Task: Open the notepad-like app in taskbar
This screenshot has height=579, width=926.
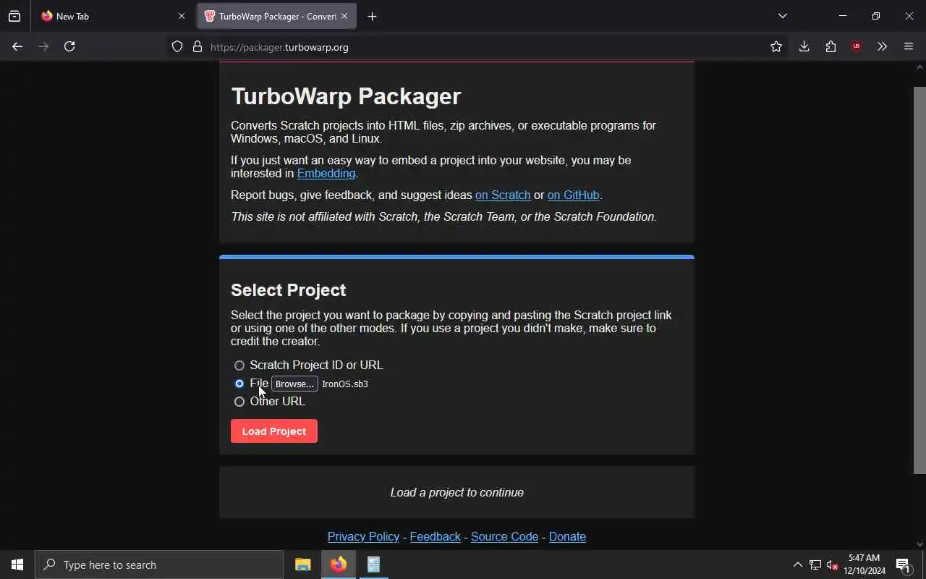Action: (x=373, y=565)
